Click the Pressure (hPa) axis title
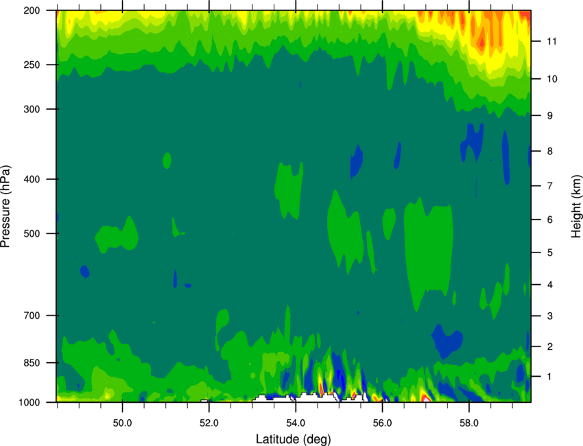Screen dimensions: 583x446 [5, 207]
